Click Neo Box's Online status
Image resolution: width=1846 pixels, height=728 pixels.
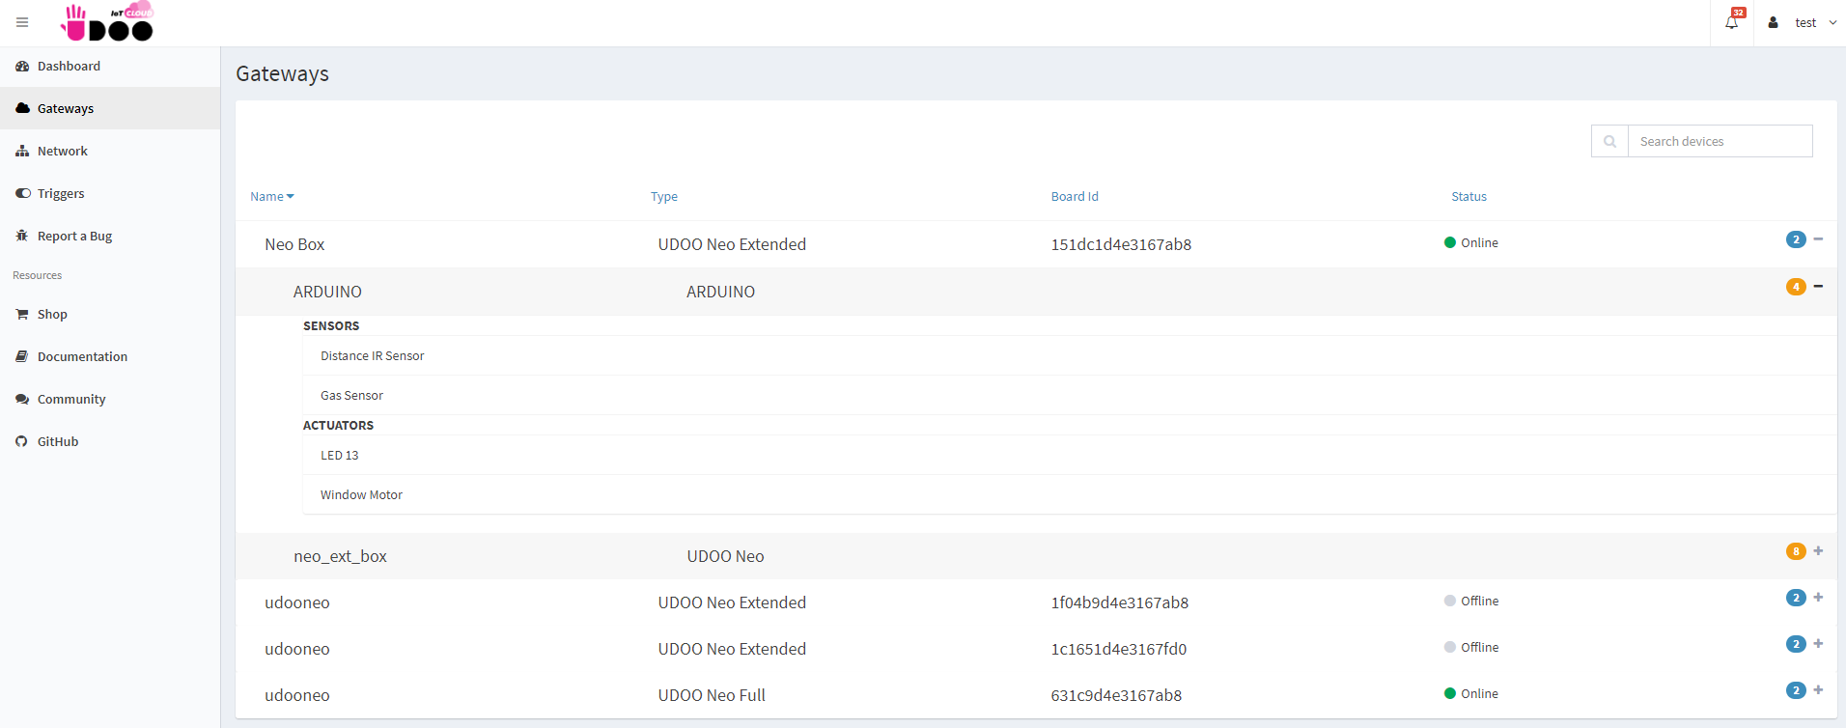pos(1471,242)
